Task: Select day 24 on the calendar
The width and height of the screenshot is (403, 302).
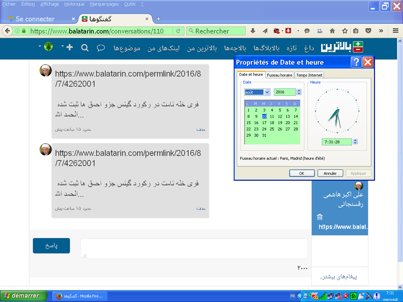Action: [264, 129]
